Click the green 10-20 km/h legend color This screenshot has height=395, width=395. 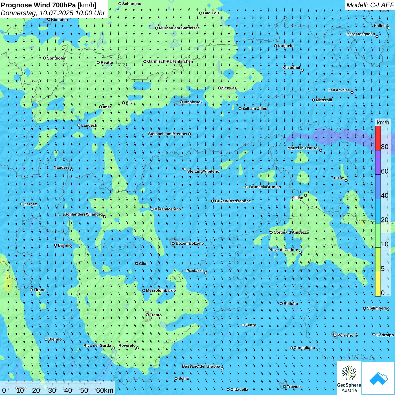tap(378, 236)
